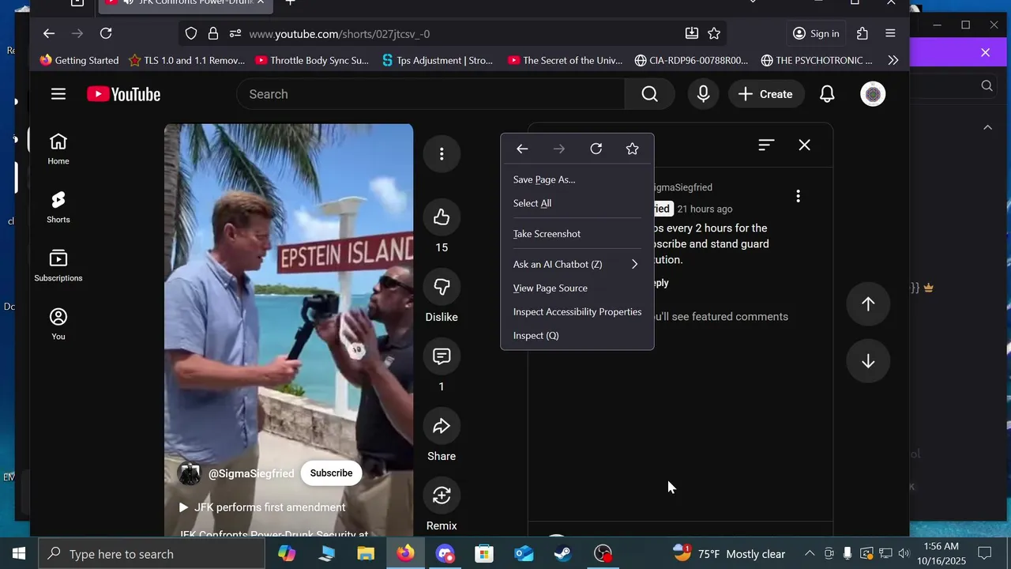Click the search magnifier button
Screen dimensions: 1011x569
point(649,94)
